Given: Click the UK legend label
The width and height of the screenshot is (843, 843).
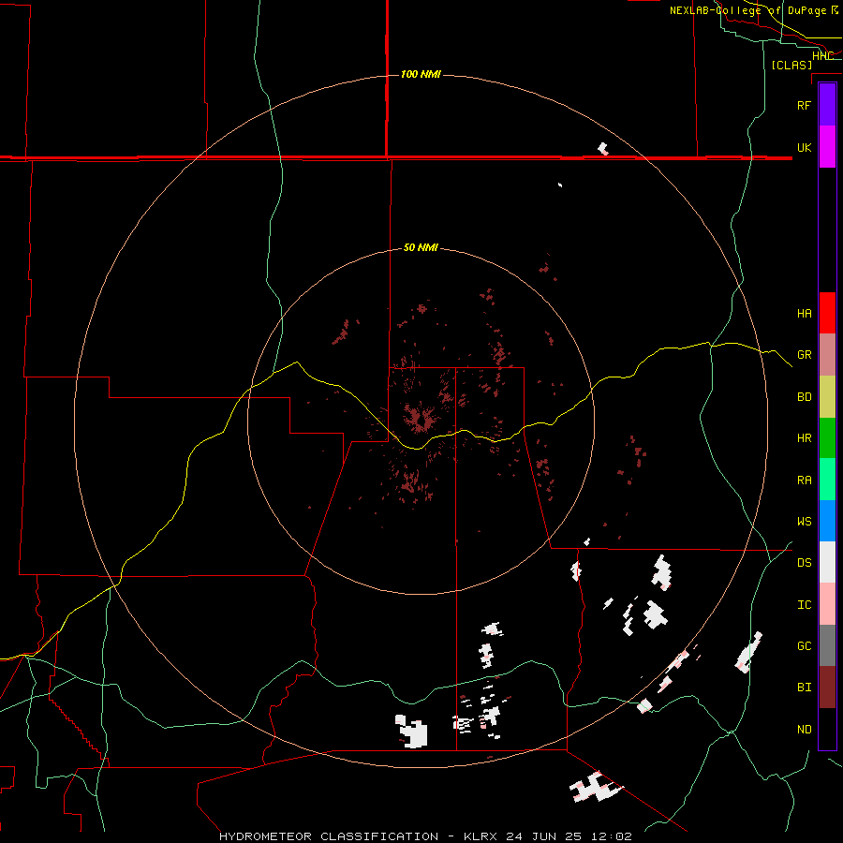Looking at the screenshot, I should 804,147.
